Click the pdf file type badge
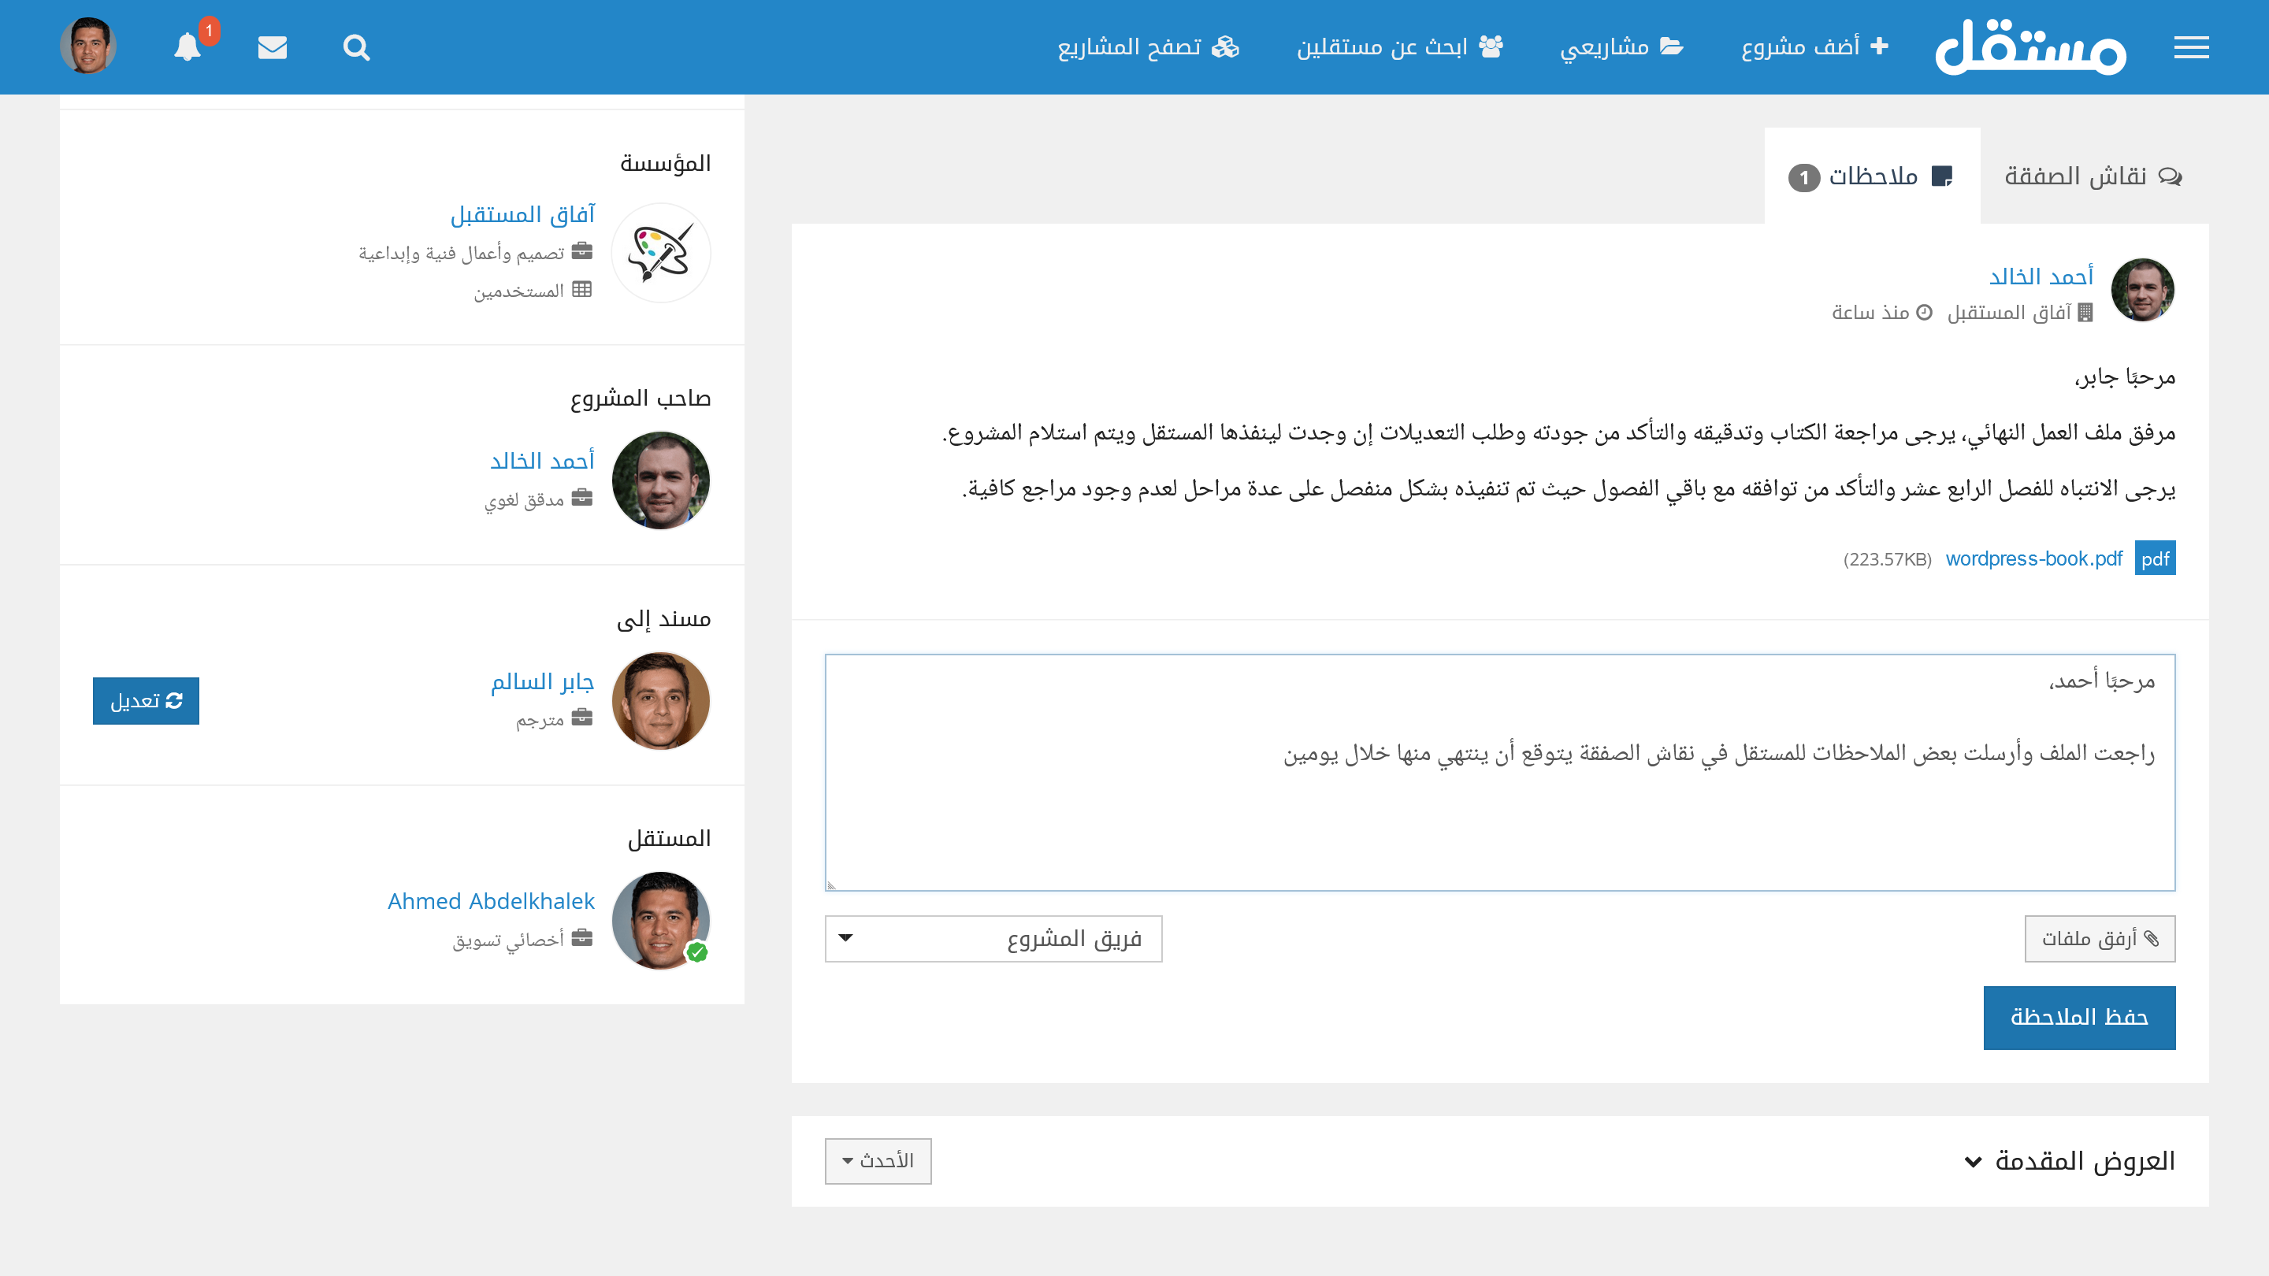Image resolution: width=2269 pixels, height=1276 pixels. click(x=2155, y=558)
